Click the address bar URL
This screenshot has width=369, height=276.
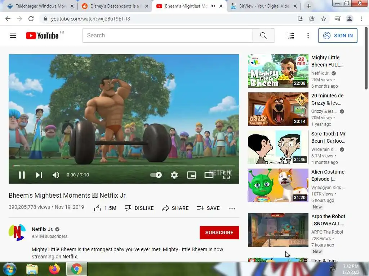90,19
